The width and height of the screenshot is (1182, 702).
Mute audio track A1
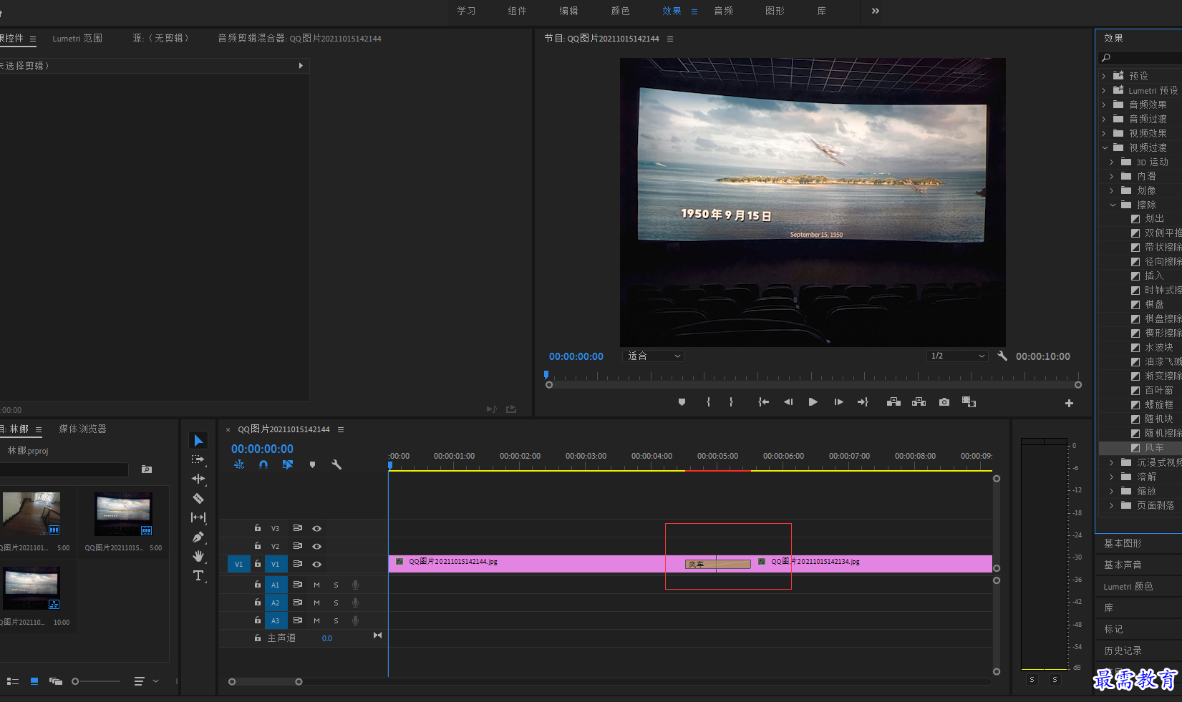point(316,585)
